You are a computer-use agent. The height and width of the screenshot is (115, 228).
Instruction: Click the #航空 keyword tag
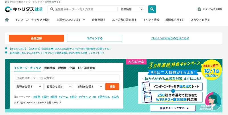point(74,97)
